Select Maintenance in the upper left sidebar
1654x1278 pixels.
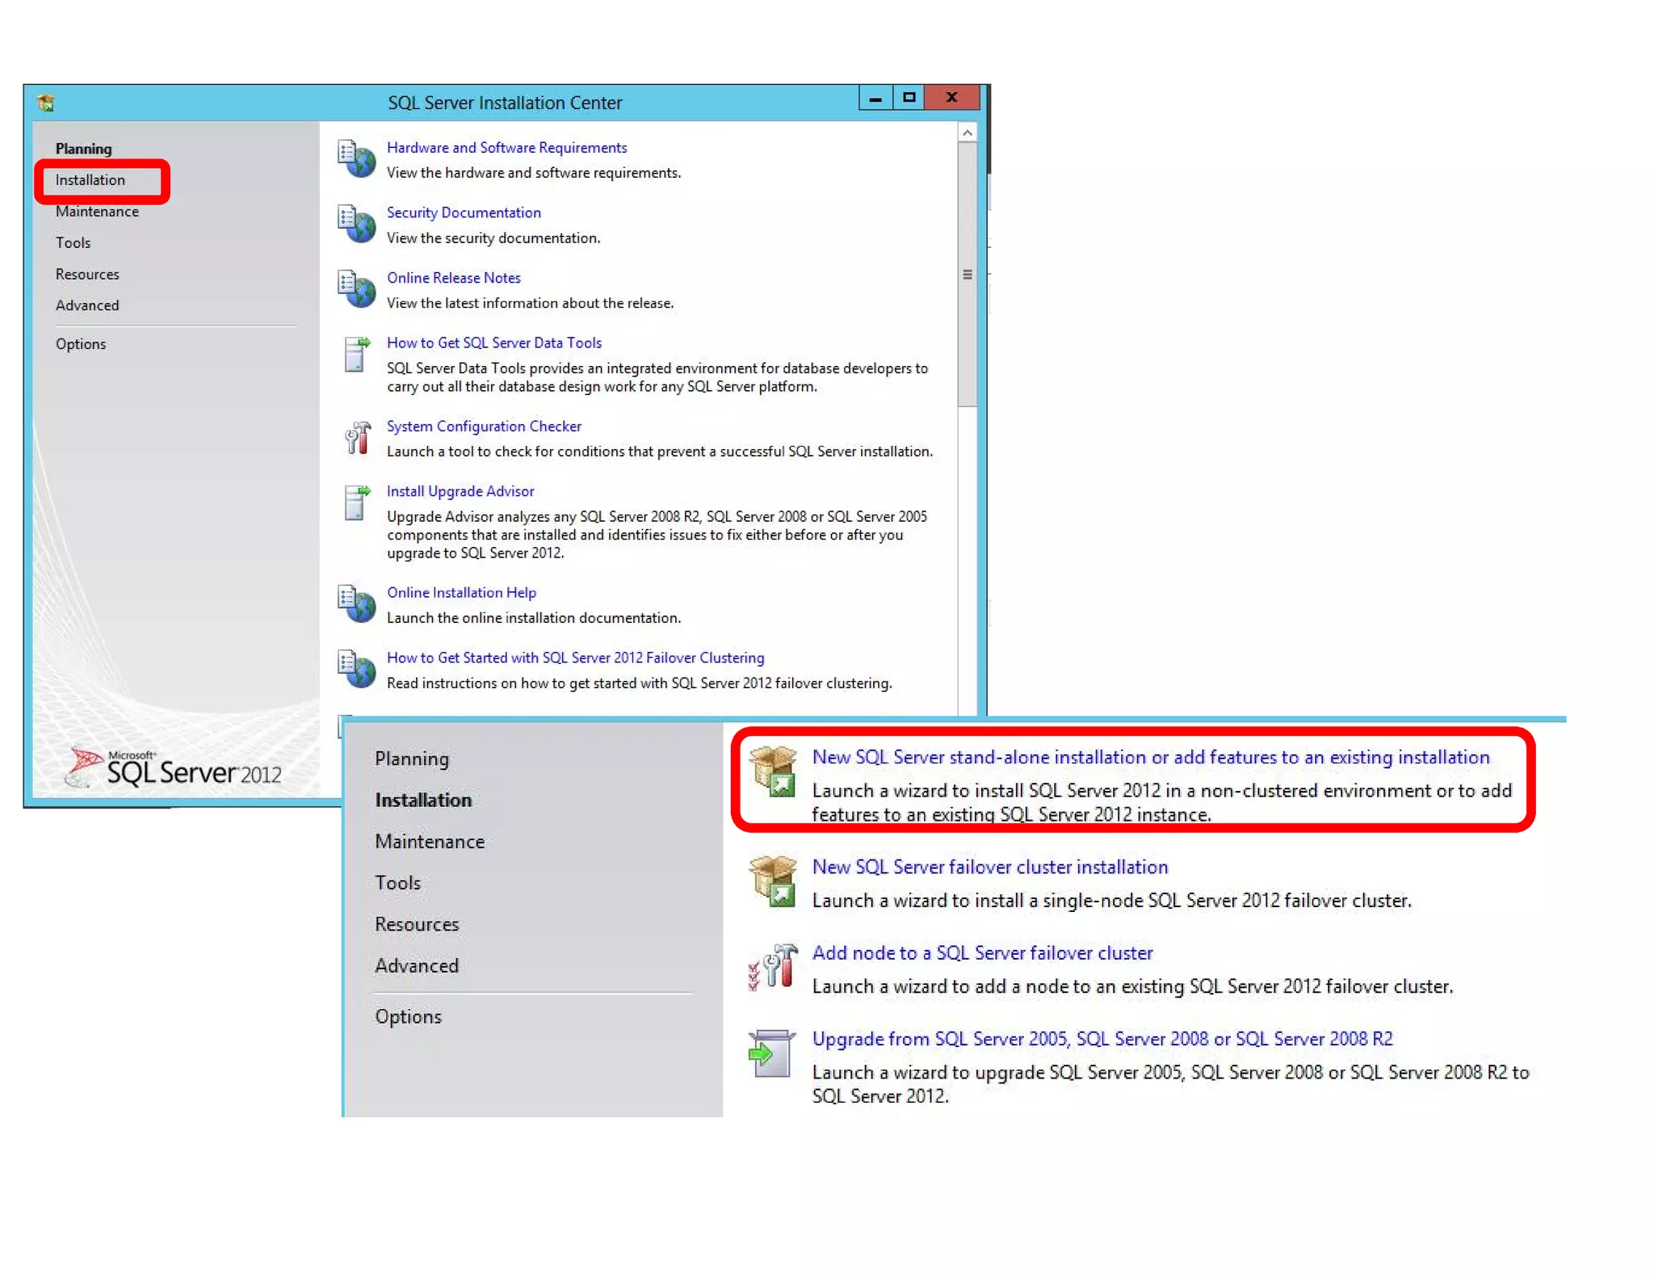click(x=97, y=212)
